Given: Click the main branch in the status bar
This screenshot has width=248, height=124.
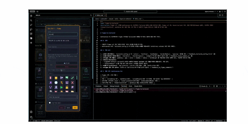Looking at the screenshot, I should click(x=35, y=121).
